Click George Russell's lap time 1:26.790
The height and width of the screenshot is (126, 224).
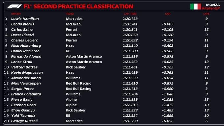(130, 121)
